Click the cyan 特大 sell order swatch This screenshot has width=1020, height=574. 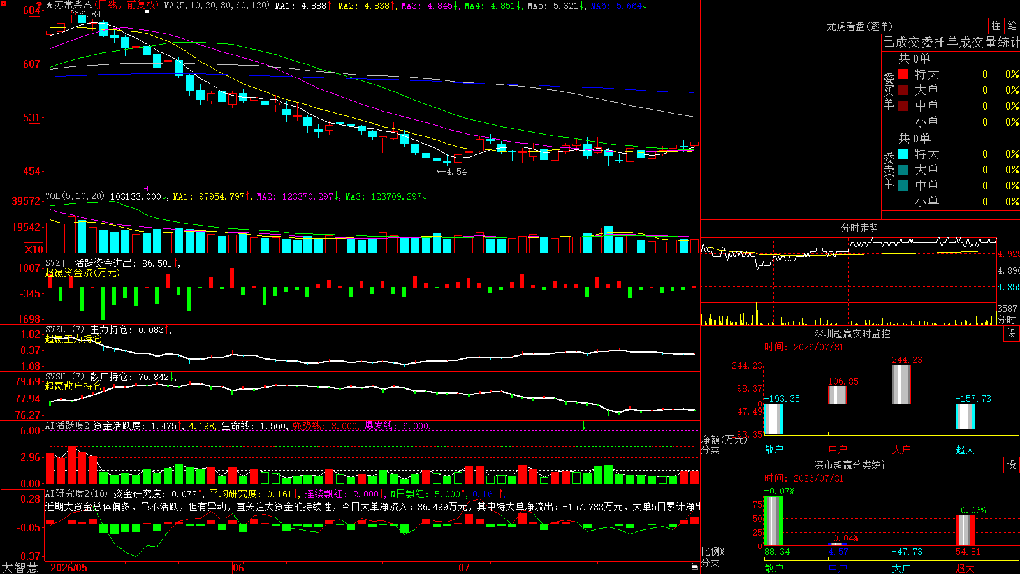tap(903, 154)
